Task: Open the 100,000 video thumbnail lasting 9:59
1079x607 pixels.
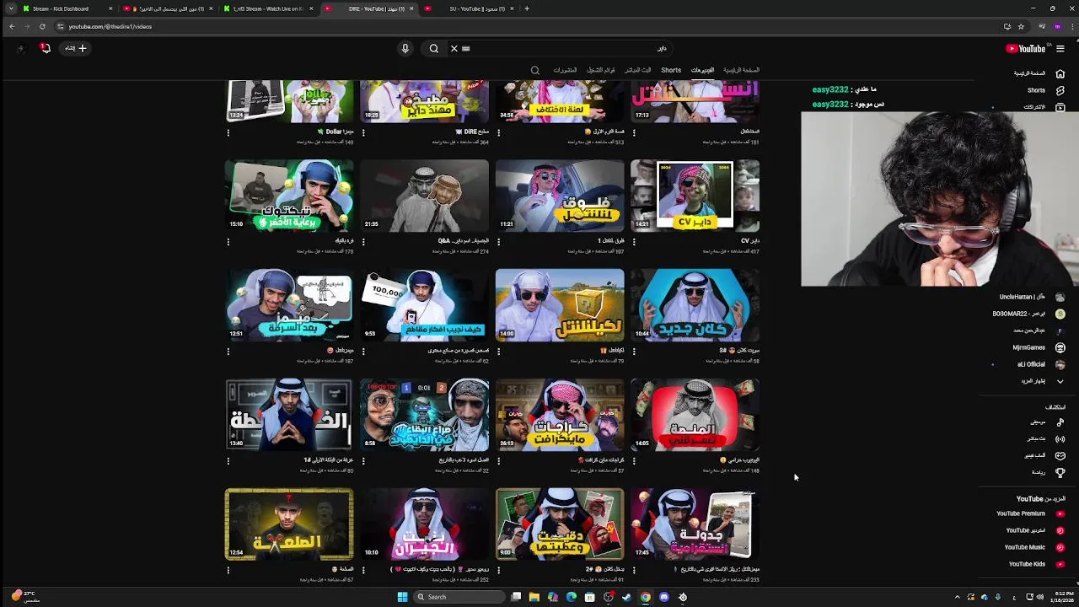Action: (x=424, y=305)
